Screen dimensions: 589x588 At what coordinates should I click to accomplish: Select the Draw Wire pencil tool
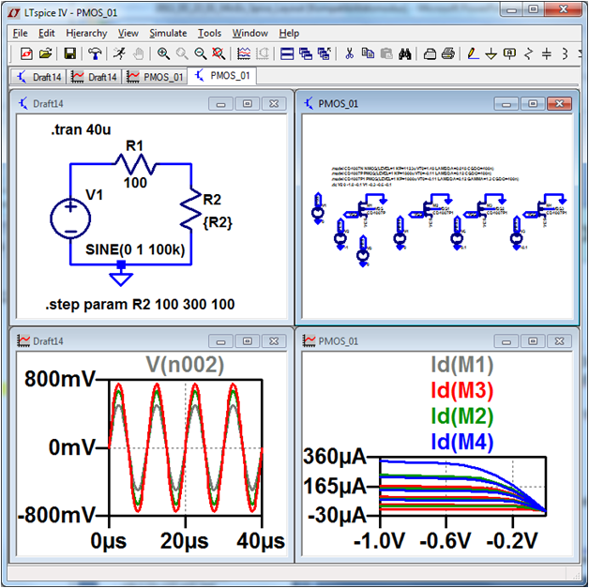pyautogui.click(x=473, y=53)
